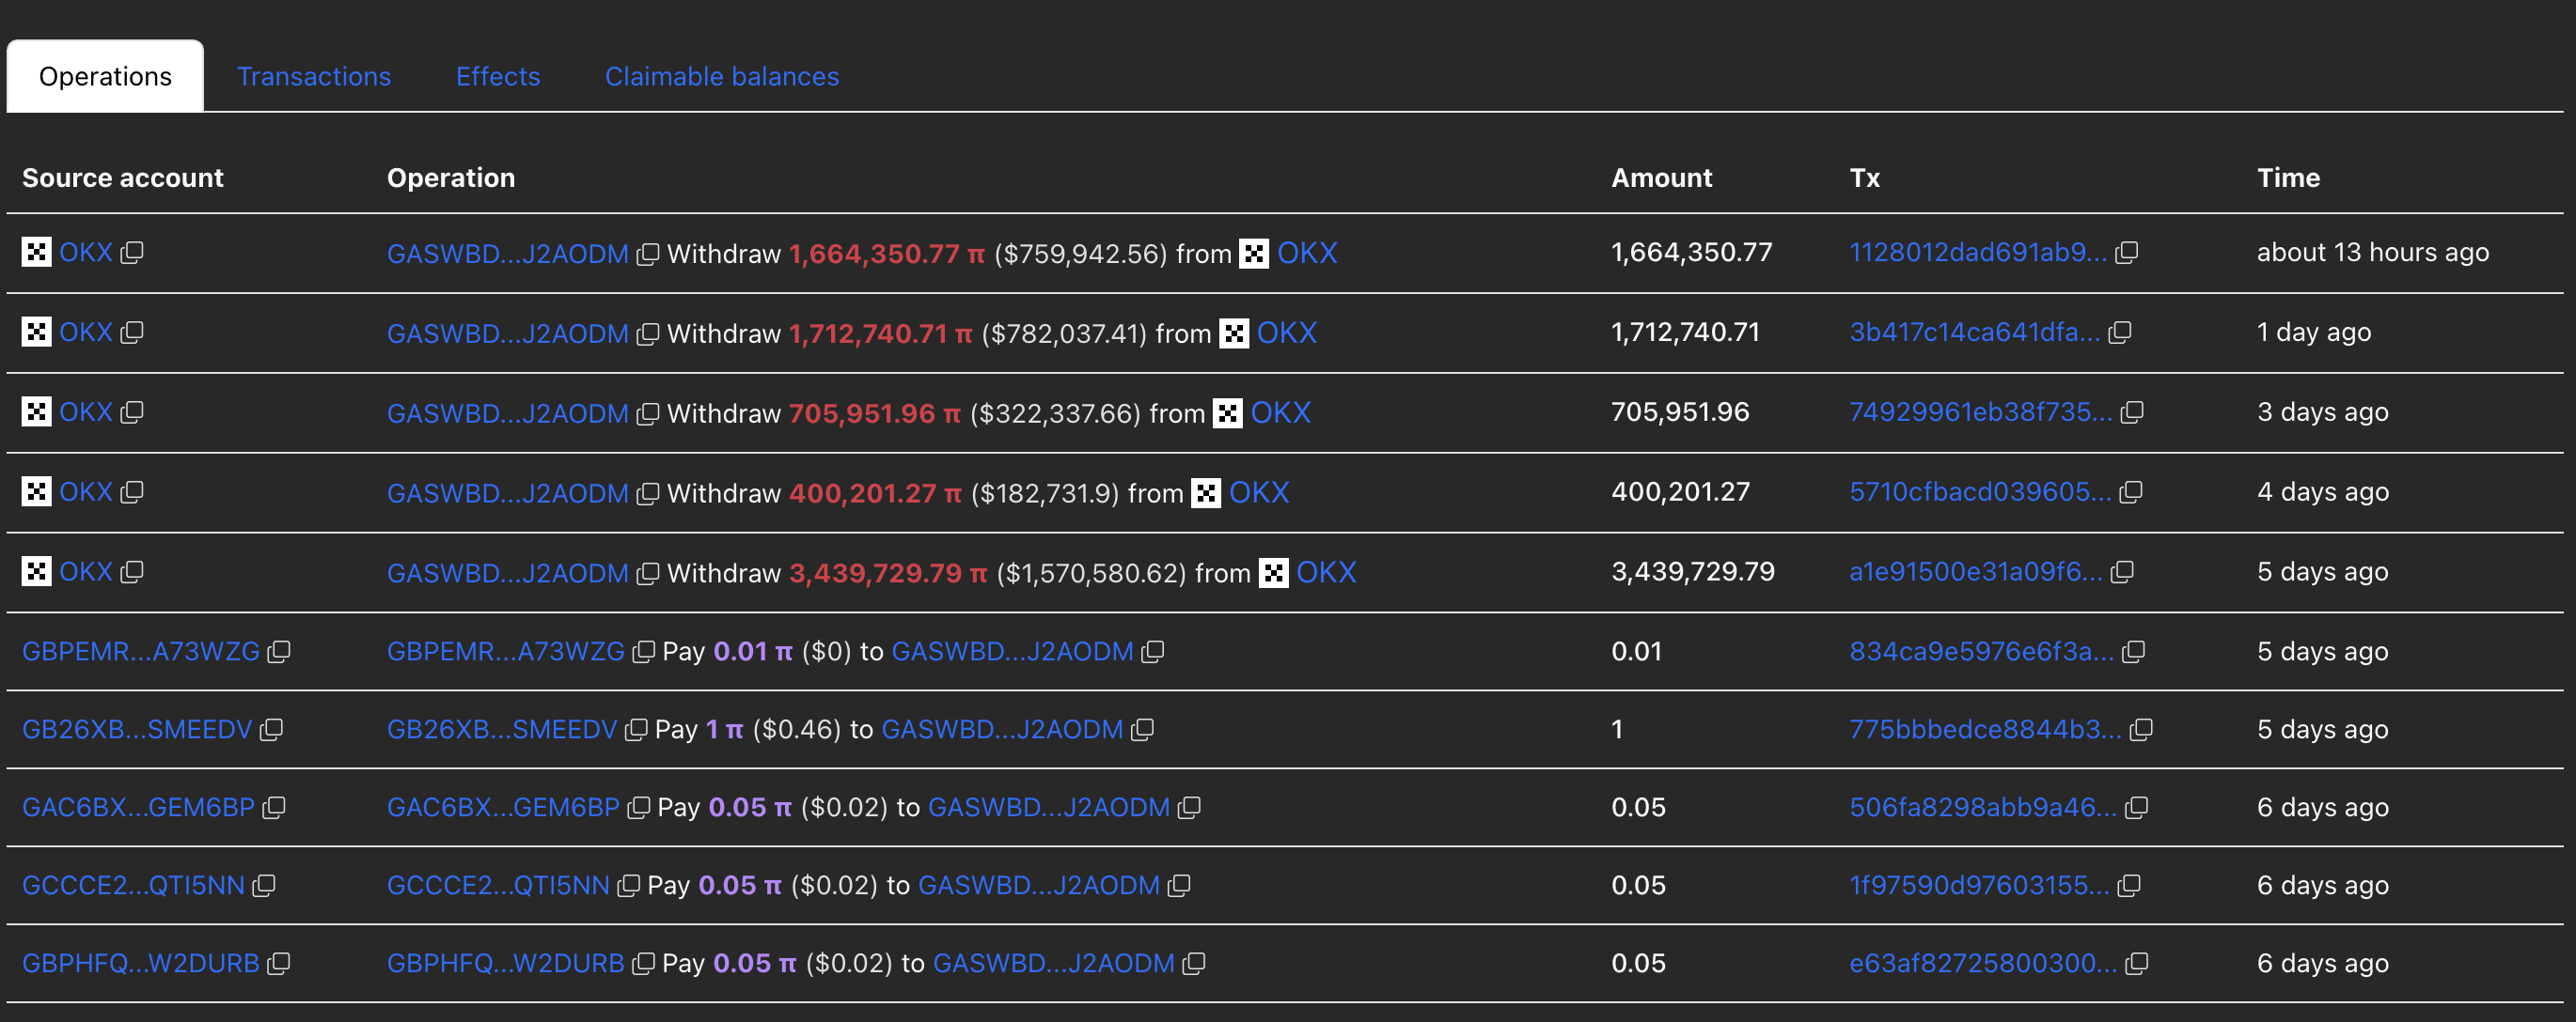Copy source account GBPEMR...A73WZG address
2576x1022 pixels.
(279, 652)
